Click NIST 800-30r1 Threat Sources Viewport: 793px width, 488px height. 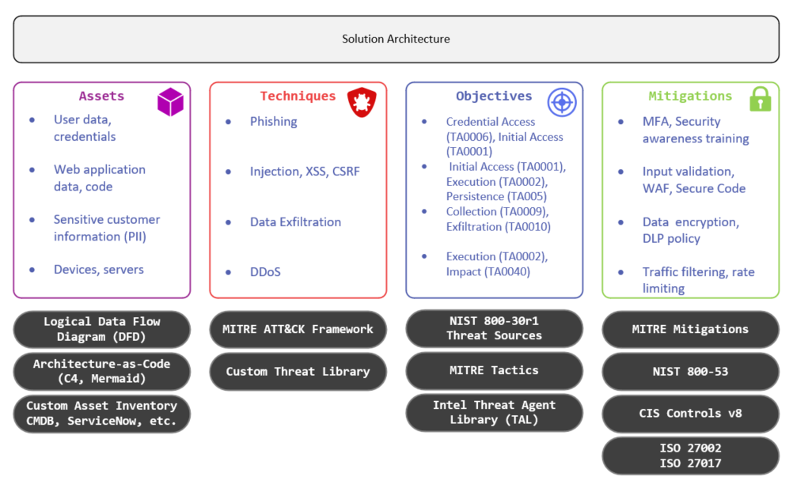[494, 328]
